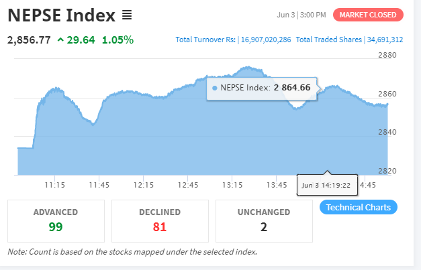Image resolution: width=421 pixels, height=270 pixels.
Task: Click the 11:15 tick on time axis
Action: [55, 185]
